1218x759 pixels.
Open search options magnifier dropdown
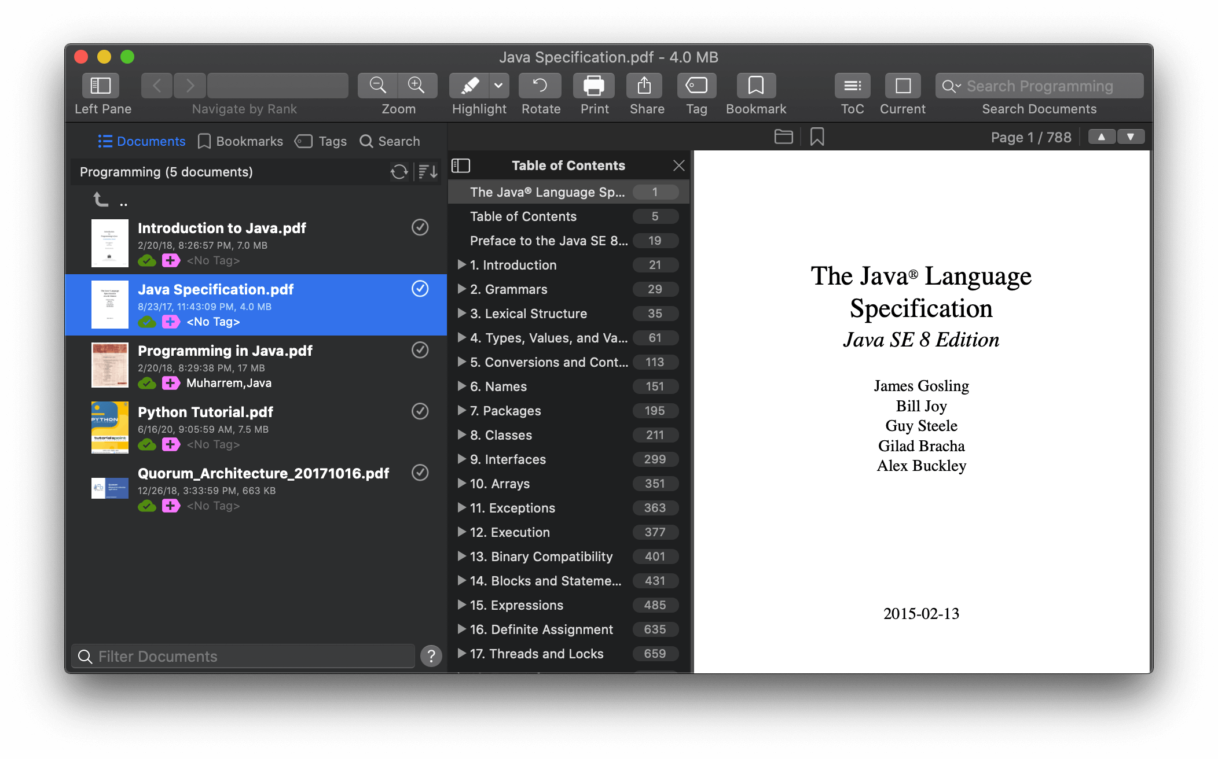pos(951,86)
